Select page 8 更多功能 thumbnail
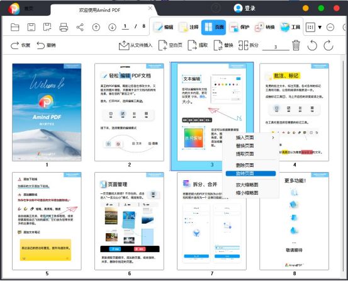The image size is (348, 281). 295,221
